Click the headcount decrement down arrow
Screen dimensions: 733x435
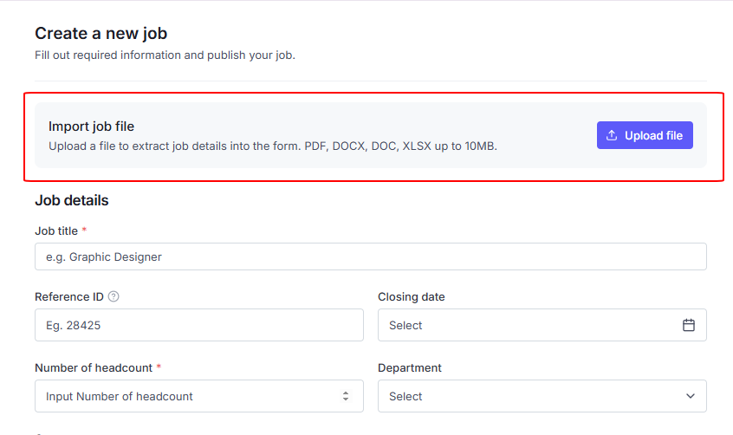pyautogui.click(x=346, y=400)
